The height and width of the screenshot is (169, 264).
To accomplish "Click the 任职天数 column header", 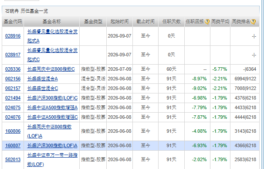I will 171,21.
